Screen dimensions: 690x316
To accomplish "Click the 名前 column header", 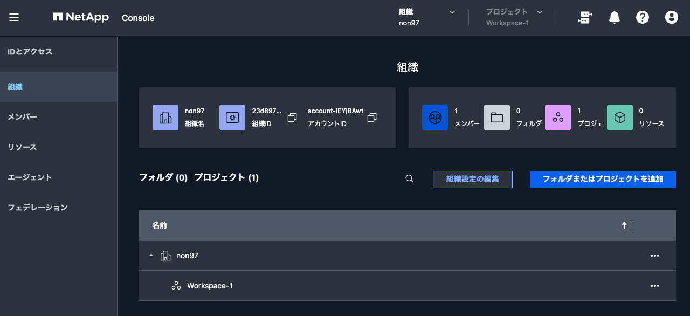I will tap(160, 225).
